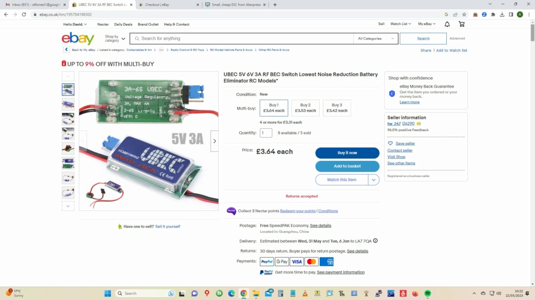Select Buy 2 £3.53 each option
Viewport: 535px width, 300px height.
[305, 108]
